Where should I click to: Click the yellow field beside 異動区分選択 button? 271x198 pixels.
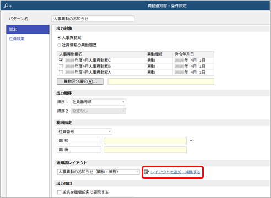pyautogui.click(x=161, y=81)
